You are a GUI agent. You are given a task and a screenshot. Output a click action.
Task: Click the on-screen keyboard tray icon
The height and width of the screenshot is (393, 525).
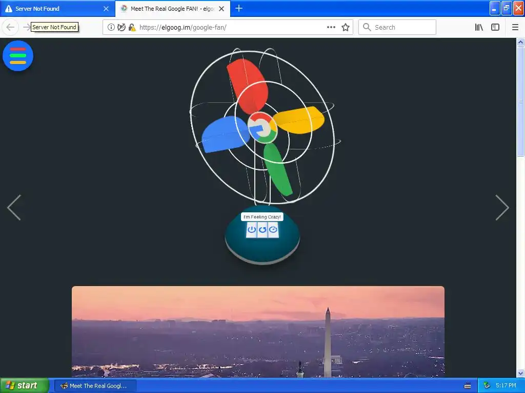[468, 386]
